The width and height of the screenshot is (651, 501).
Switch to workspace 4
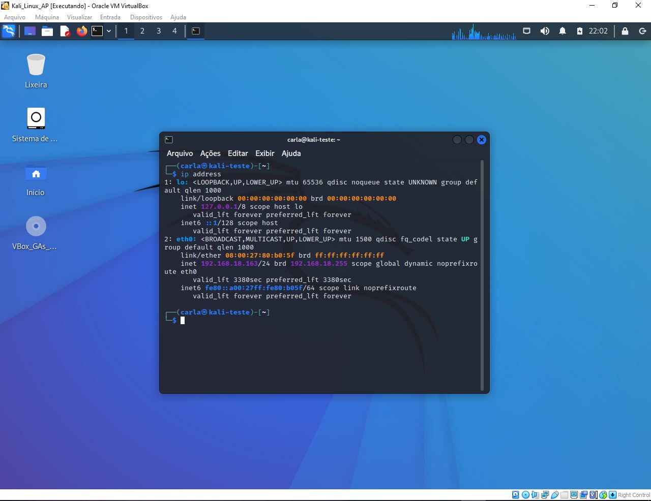[x=174, y=31]
